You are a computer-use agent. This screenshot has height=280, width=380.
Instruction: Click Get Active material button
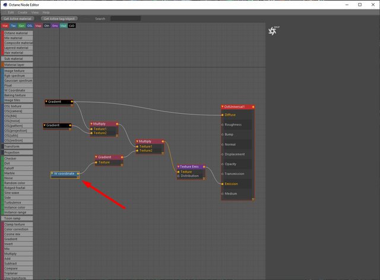tap(17, 18)
